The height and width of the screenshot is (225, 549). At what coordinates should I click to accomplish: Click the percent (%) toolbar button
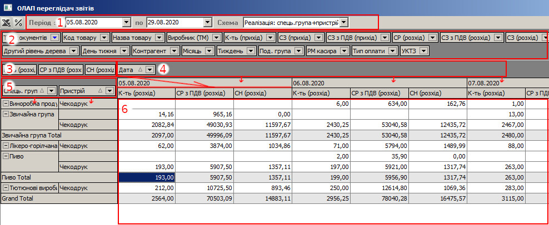pos(18,23)
